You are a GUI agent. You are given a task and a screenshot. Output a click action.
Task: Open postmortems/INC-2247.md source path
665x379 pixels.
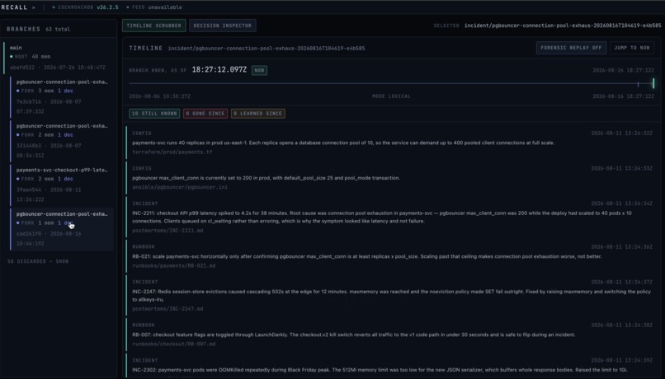pyautogui.click(x=167, y=309)
